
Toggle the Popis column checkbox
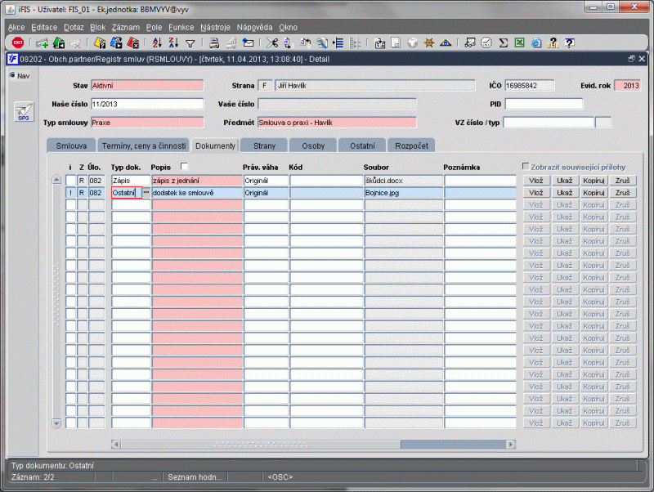point(184,167)
